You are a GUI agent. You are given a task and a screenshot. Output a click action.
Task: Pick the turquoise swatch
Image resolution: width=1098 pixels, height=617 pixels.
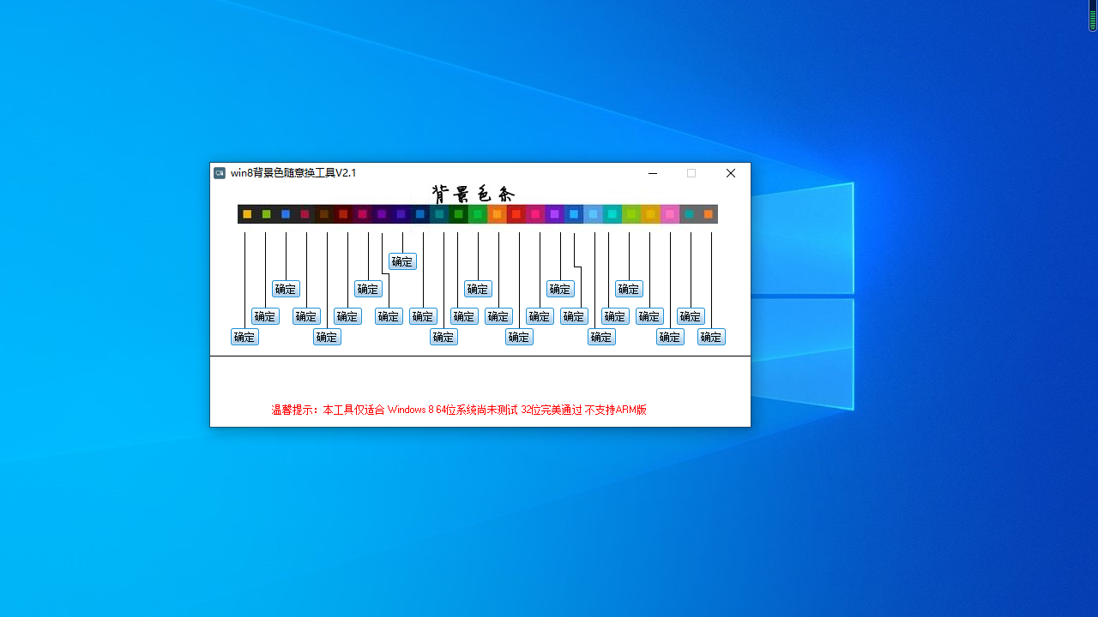click(x=612, y=214)
